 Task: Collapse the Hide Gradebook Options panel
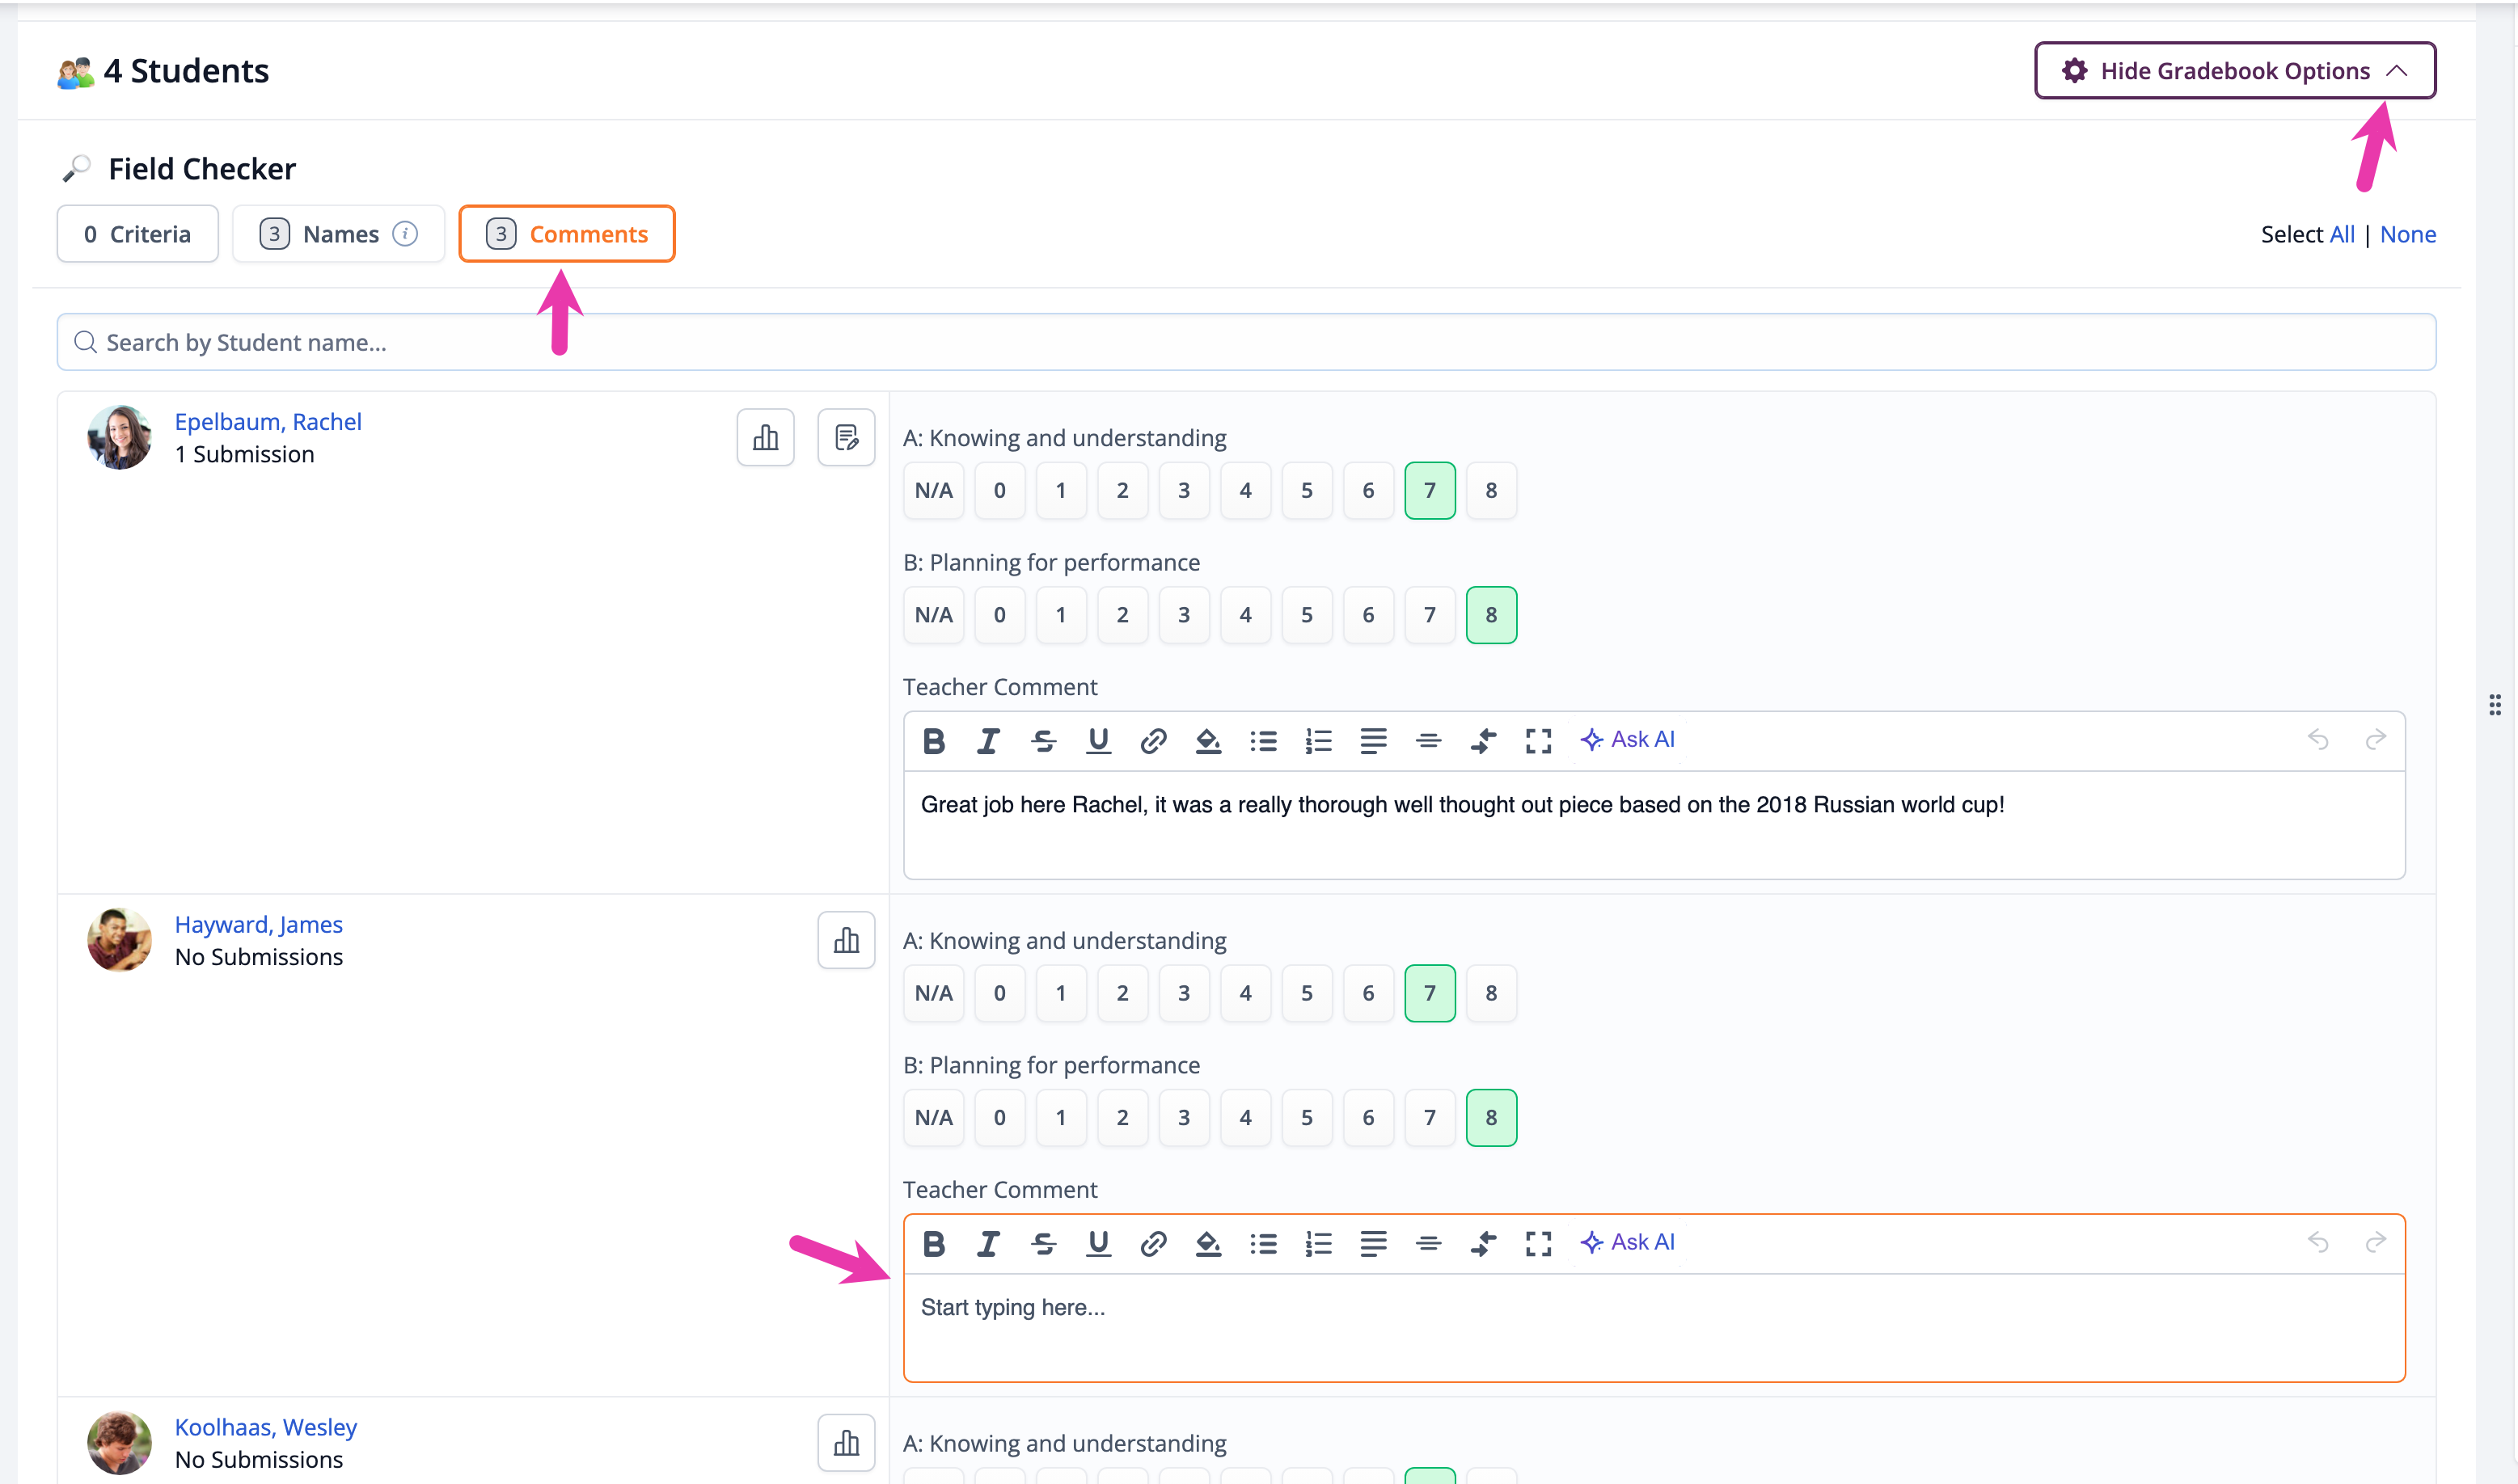tap(2235, 71)
